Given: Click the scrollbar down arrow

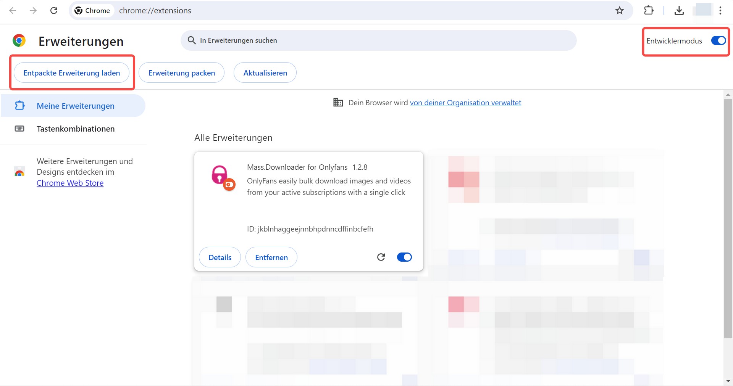Looking at the screenshot, I should click(x=728, y=381).
